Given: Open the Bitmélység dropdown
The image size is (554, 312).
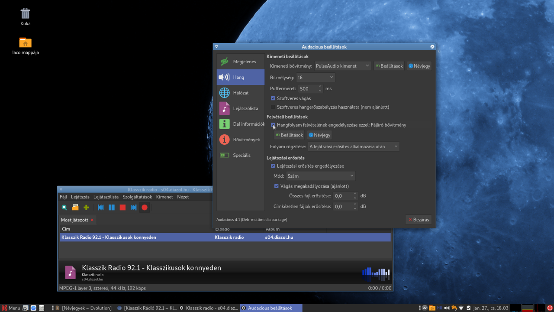Looking at the screenshot, I should (315, 78).
